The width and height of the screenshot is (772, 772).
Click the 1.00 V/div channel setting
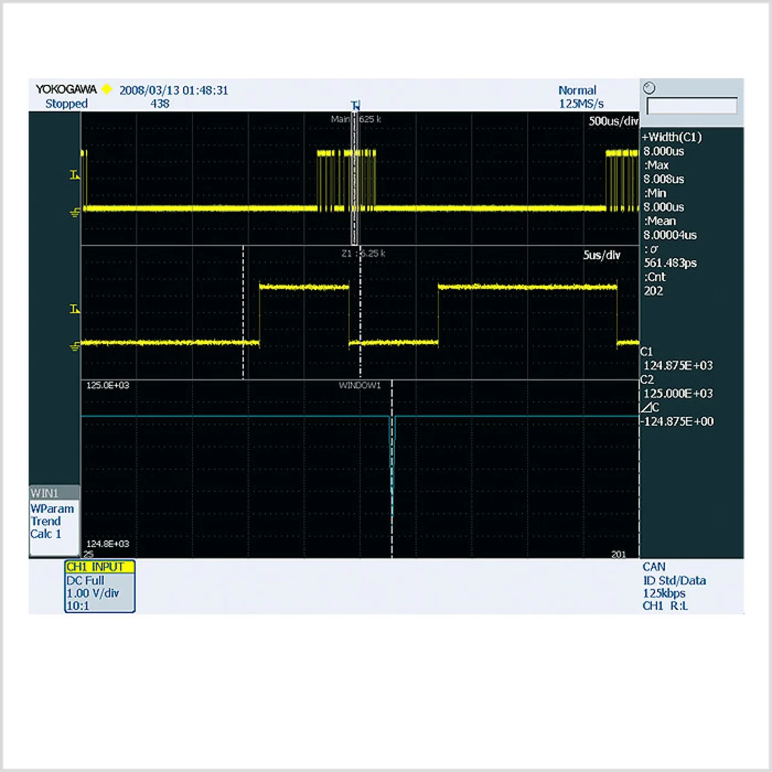coord(93,593)
